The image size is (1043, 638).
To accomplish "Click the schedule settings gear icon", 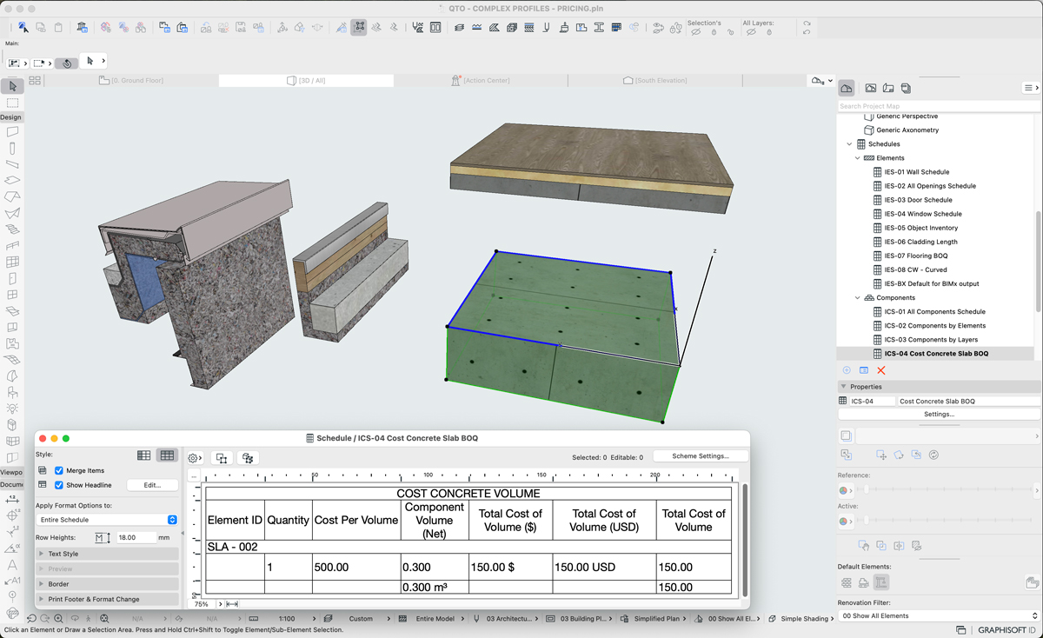I will [194, 458].
